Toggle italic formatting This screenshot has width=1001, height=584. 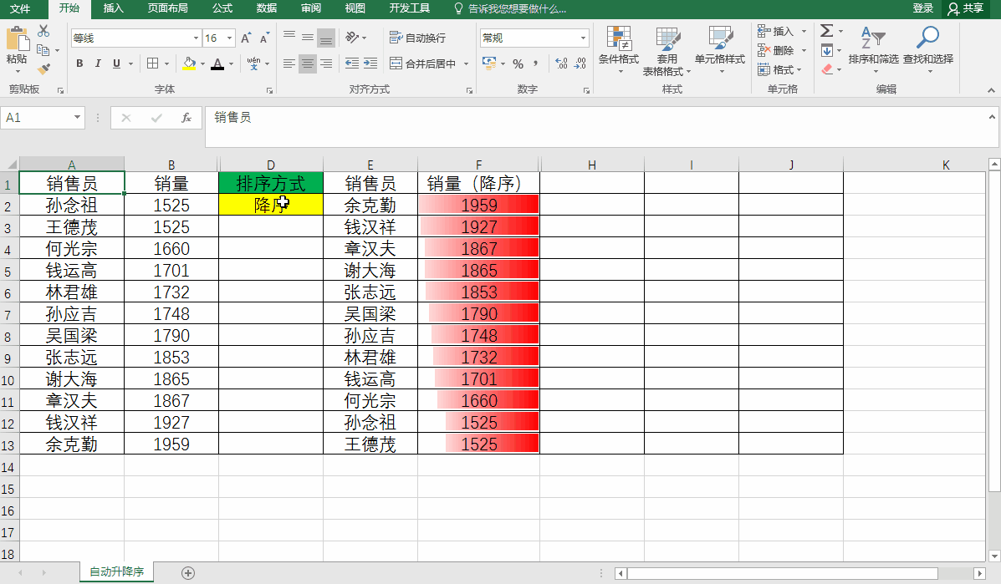98,63
